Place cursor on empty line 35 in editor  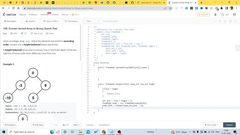point(165,108)
